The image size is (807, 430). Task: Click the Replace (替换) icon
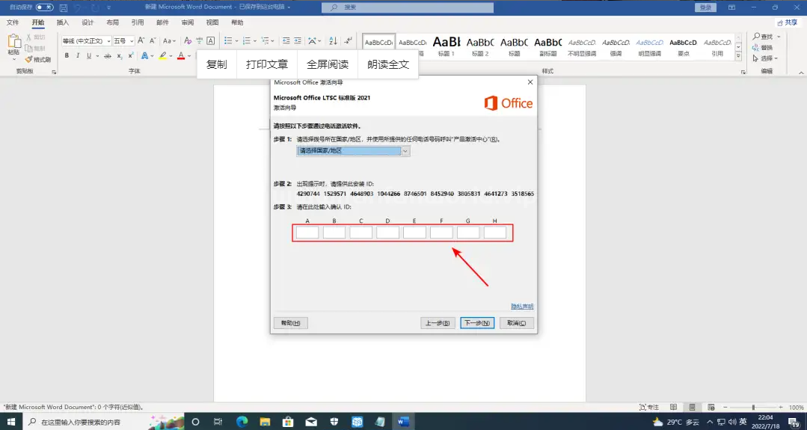click(x=764, y=47)
